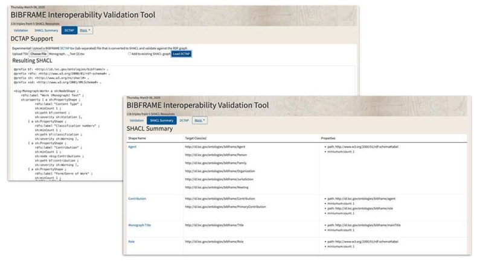Click the Shape Name column header
483x271 pixels.
coord(137,139)
